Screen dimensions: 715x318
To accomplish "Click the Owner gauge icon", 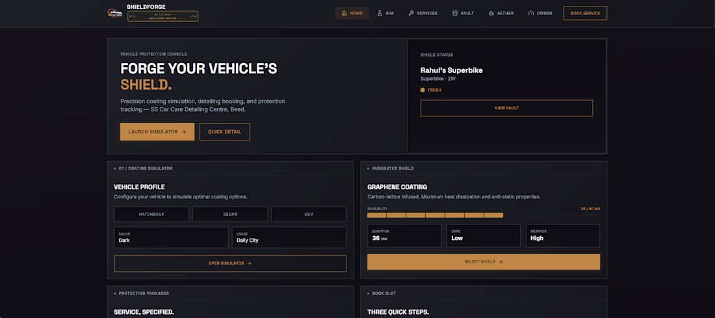I will pos(531,13).
